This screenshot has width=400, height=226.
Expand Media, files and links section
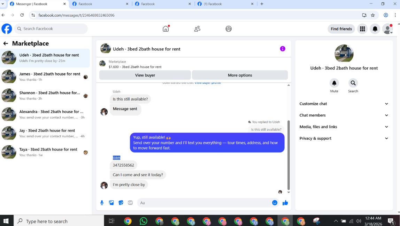pyautogui.click(x=344, y=127)
